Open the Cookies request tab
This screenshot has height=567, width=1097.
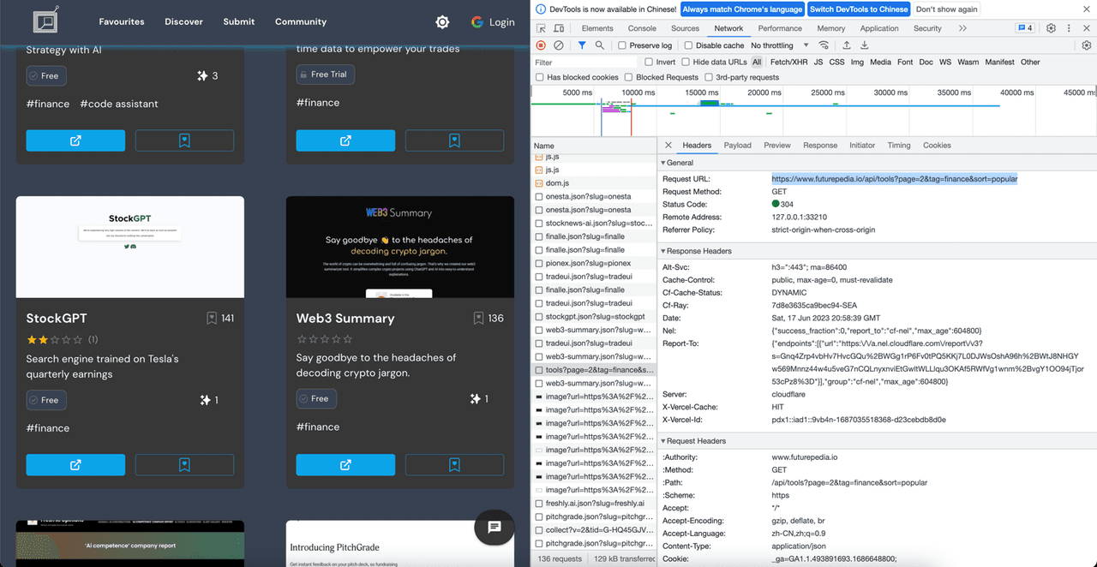coord(937,146)
